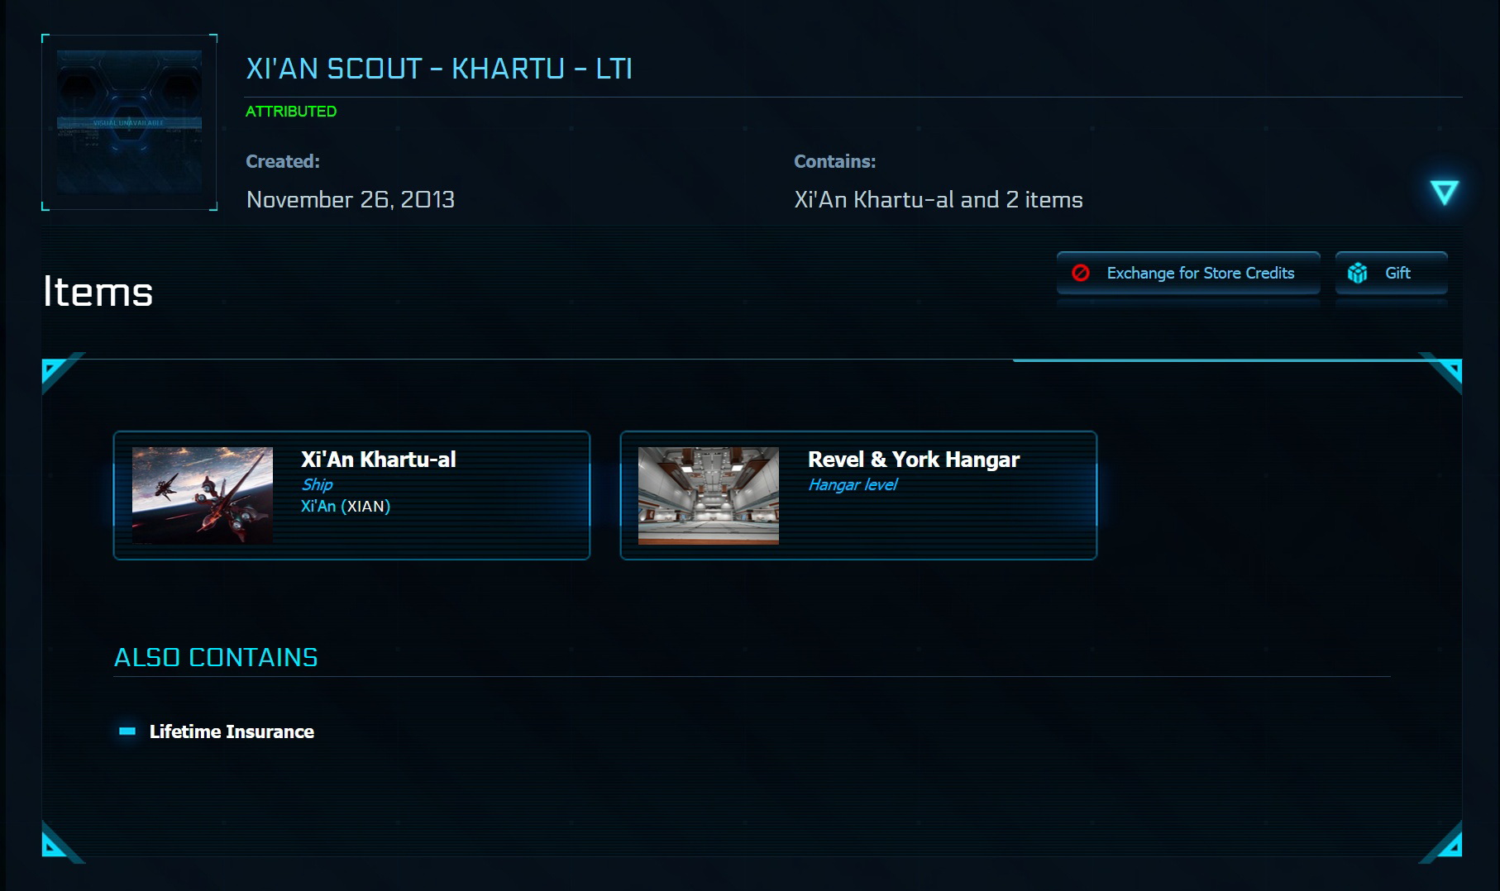Click the Lifetime Insurance bullet icon
This screenshot has height=891, width=1500.
pos(127,731)
